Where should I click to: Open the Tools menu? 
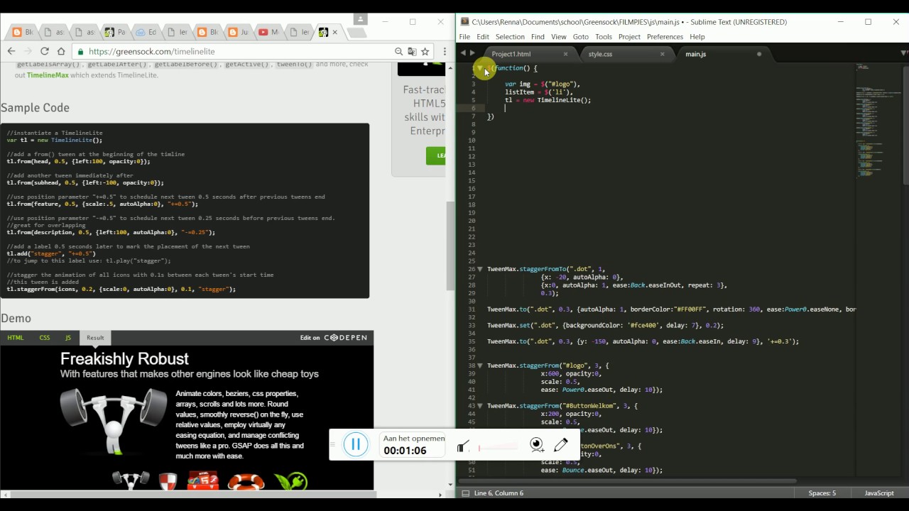tap(604, 37)
